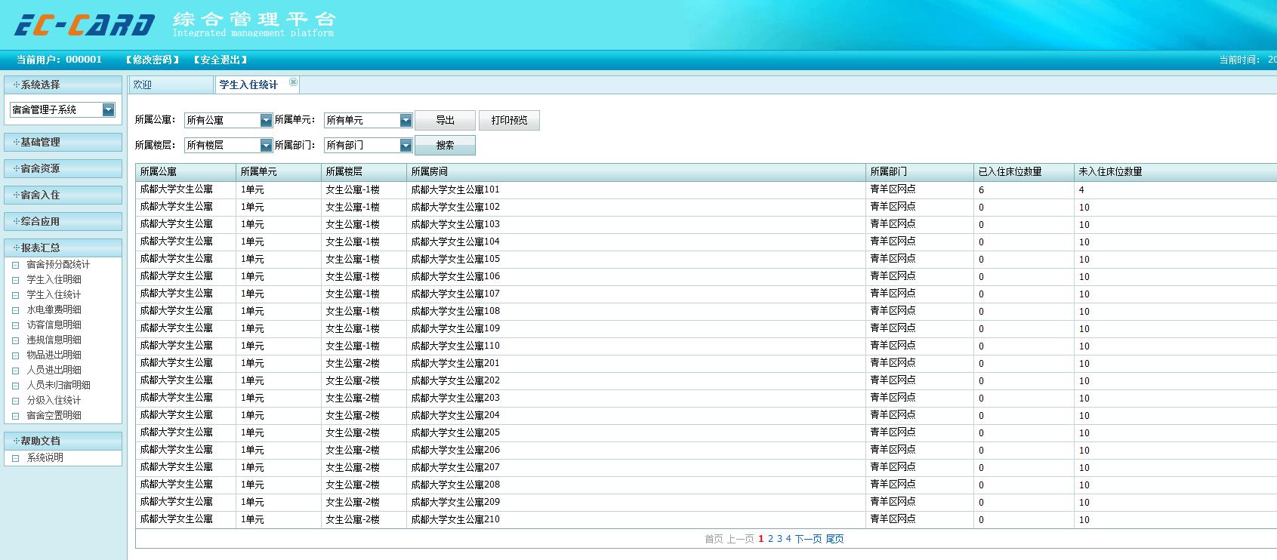Open 宿舍预分配统计 report in sidebar
Image resolution: width=1277 pixels, height=560 pixels.
tap(58, 265)
